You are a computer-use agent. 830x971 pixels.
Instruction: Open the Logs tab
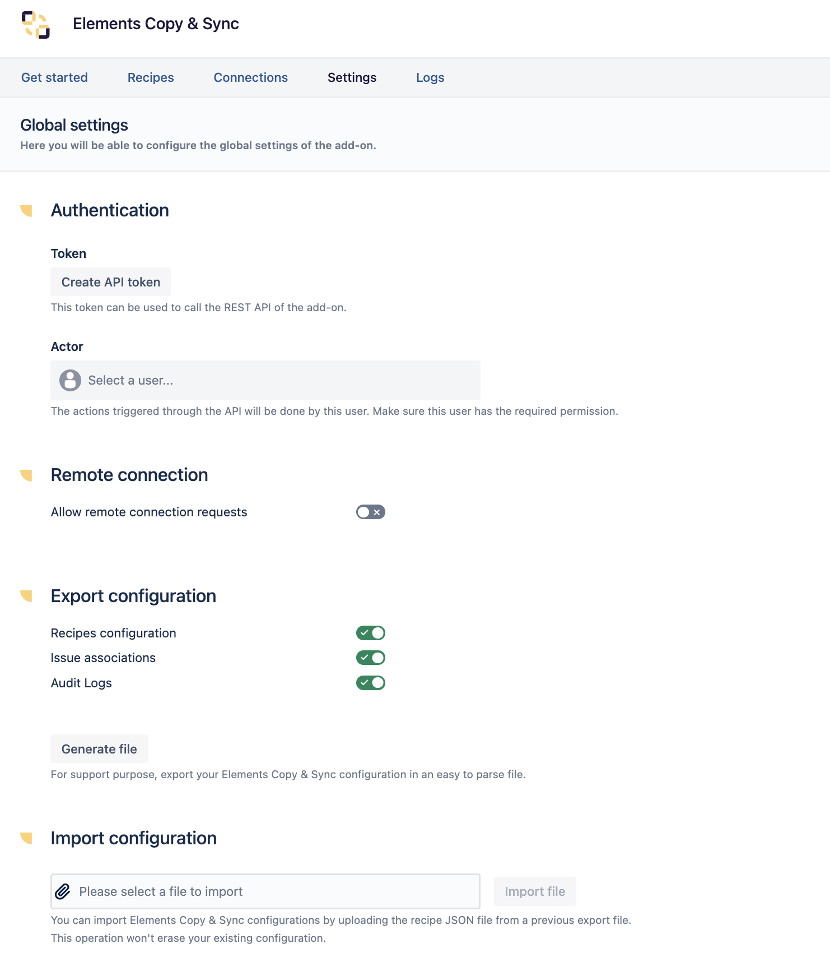tap(430, 77)
